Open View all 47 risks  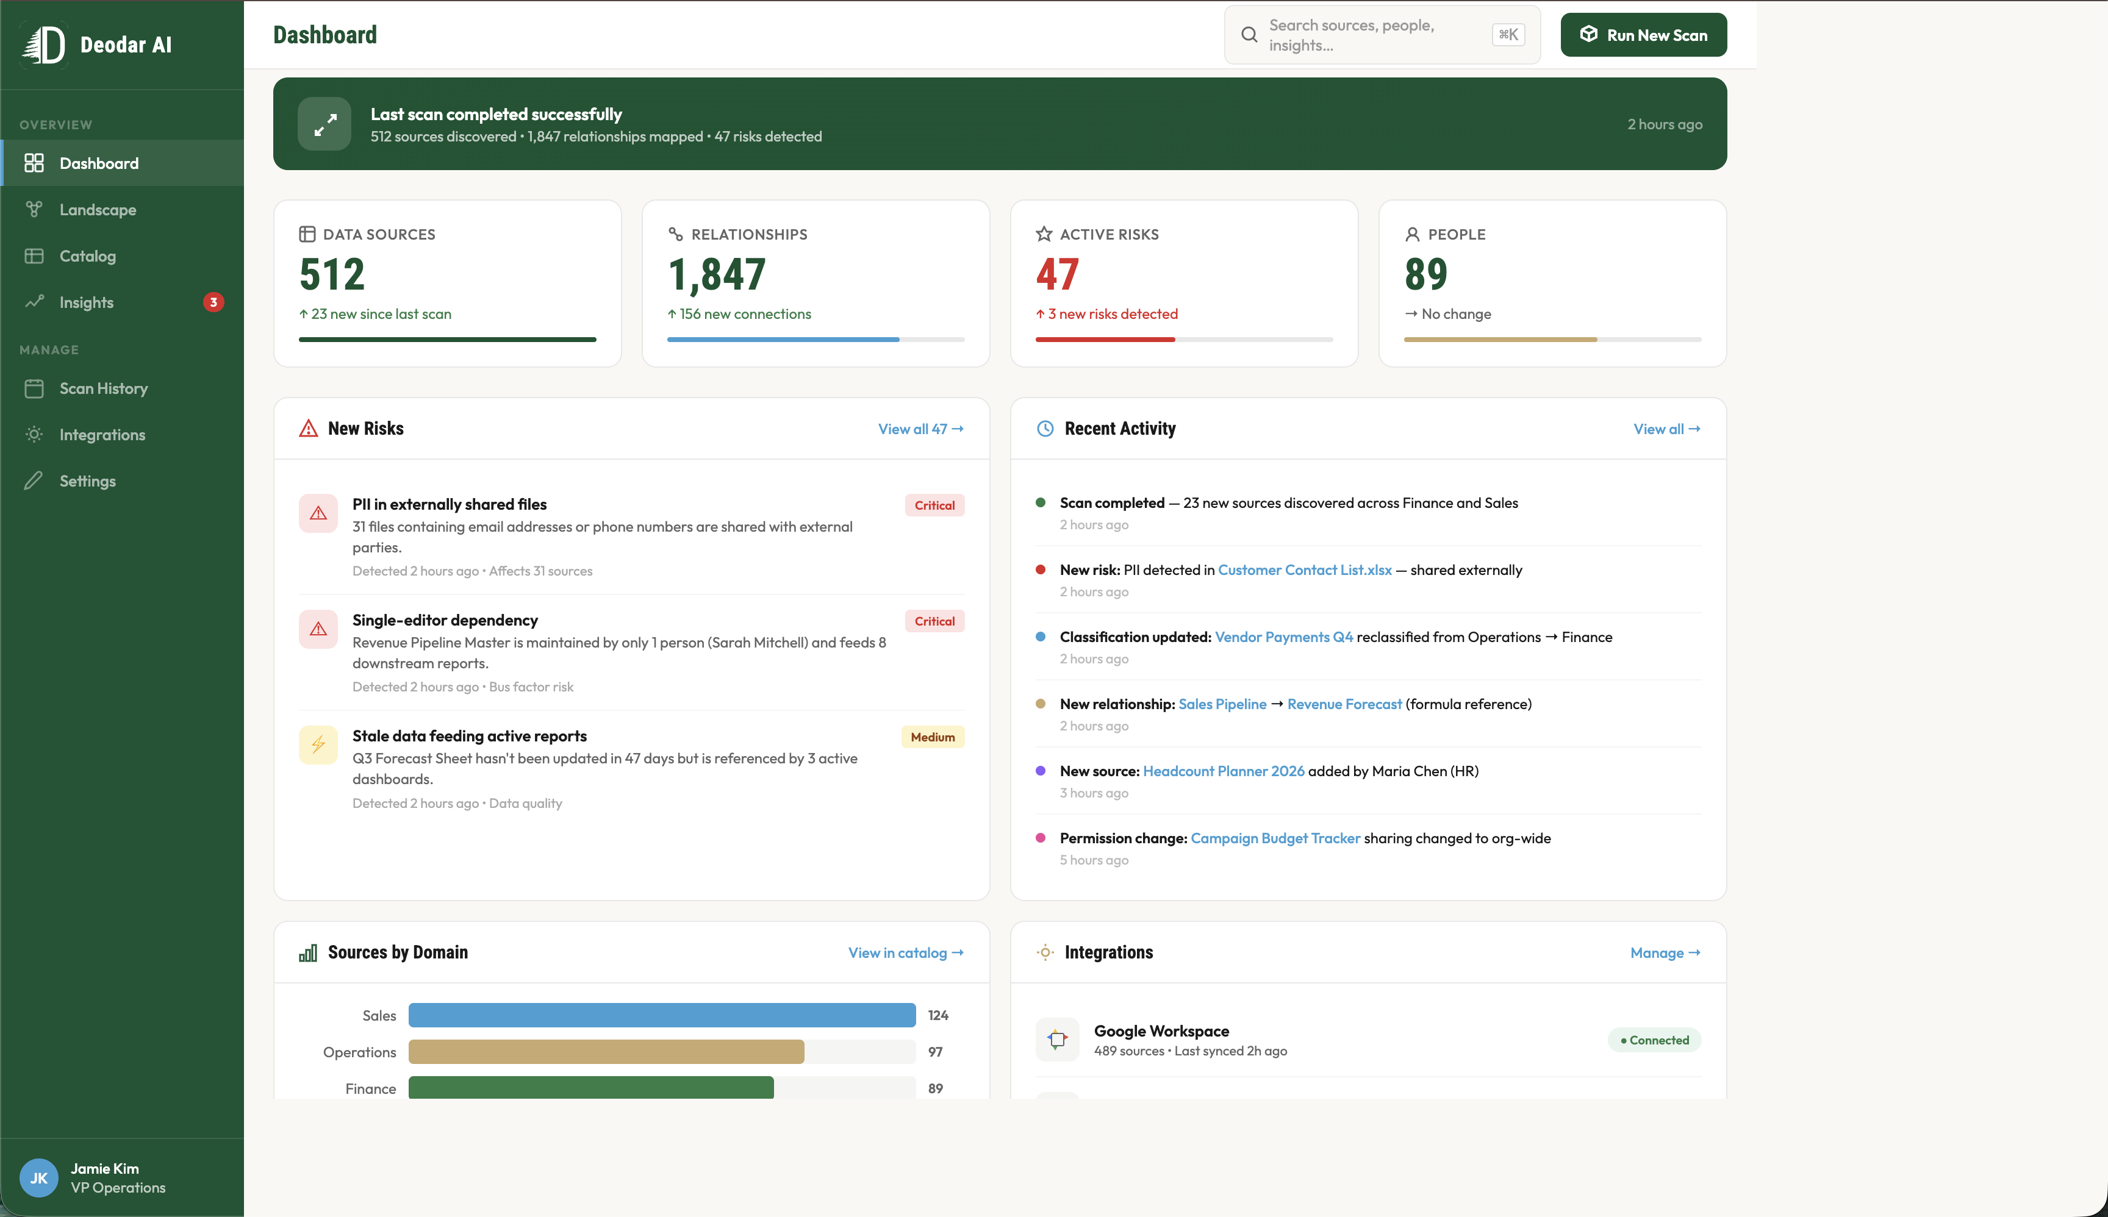pos(918,428)
